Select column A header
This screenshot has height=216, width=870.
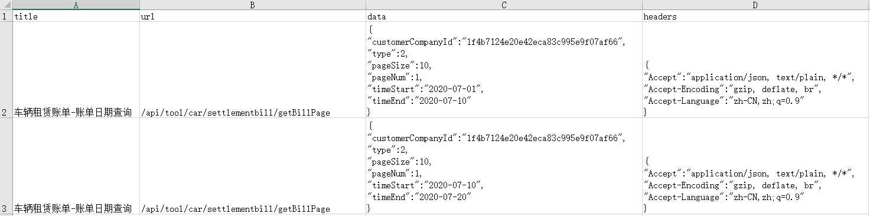tap(76, 5)
